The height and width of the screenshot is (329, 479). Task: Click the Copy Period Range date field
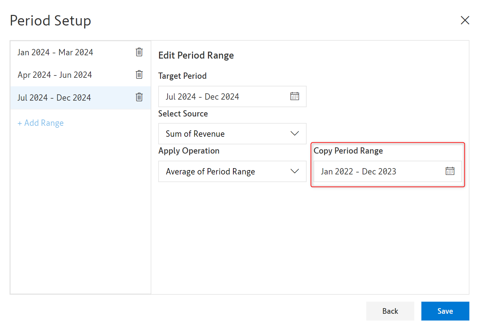point(387,171)
